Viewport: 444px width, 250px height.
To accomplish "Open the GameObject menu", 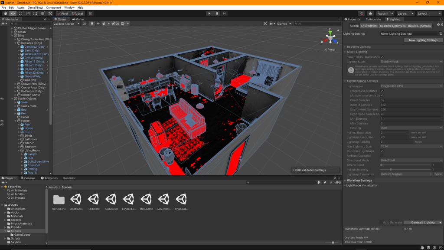I will tap(36, 7).
